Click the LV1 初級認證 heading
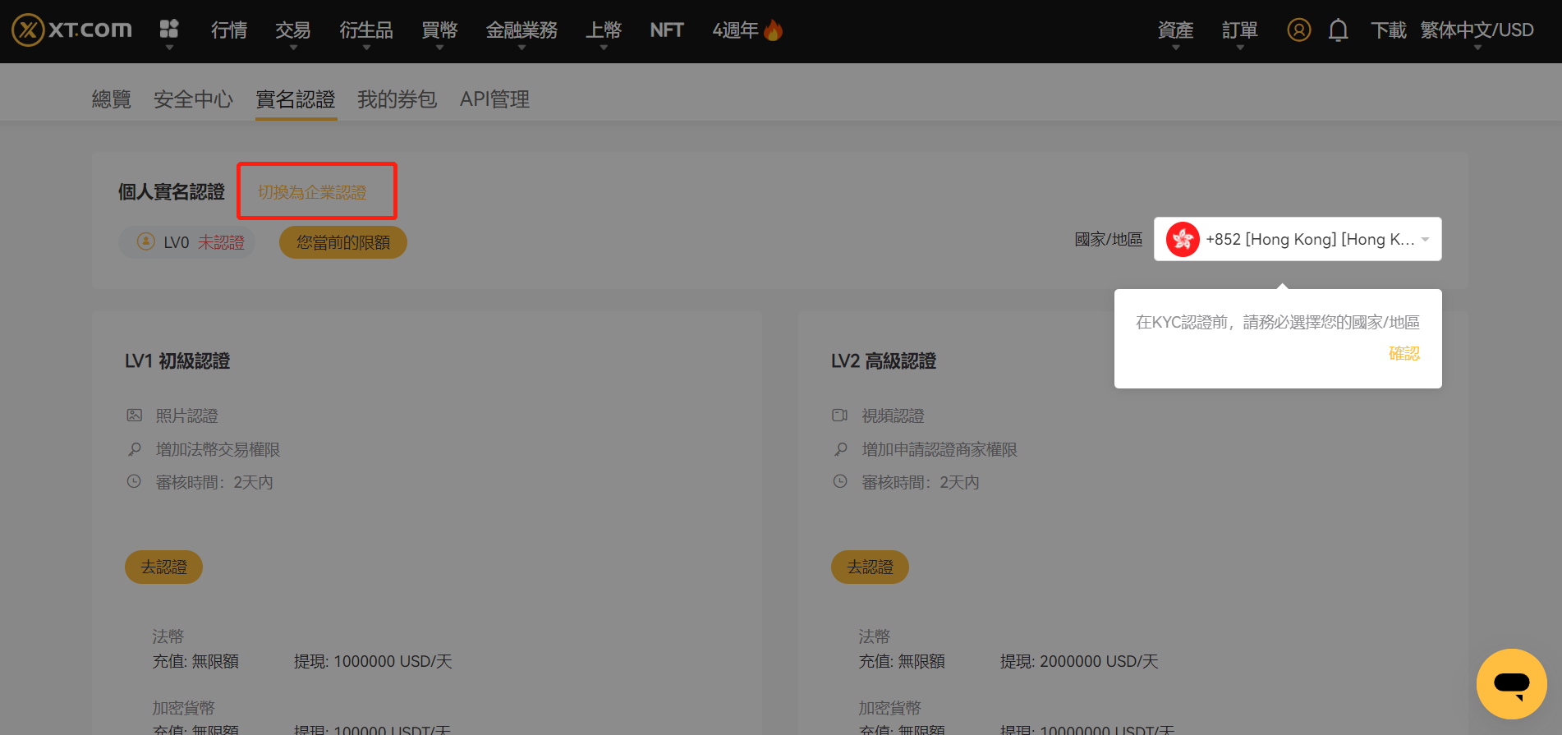Viewport: 1562px width, 735px height. (x=177, y=361)
